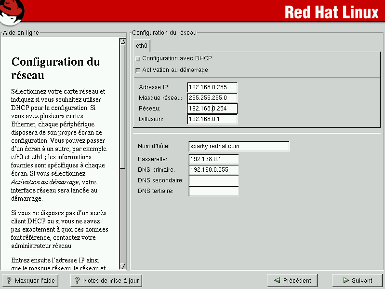Click the empty DNS secondaire field
Screen dimensions: 385x289
[x=213, y=180]
